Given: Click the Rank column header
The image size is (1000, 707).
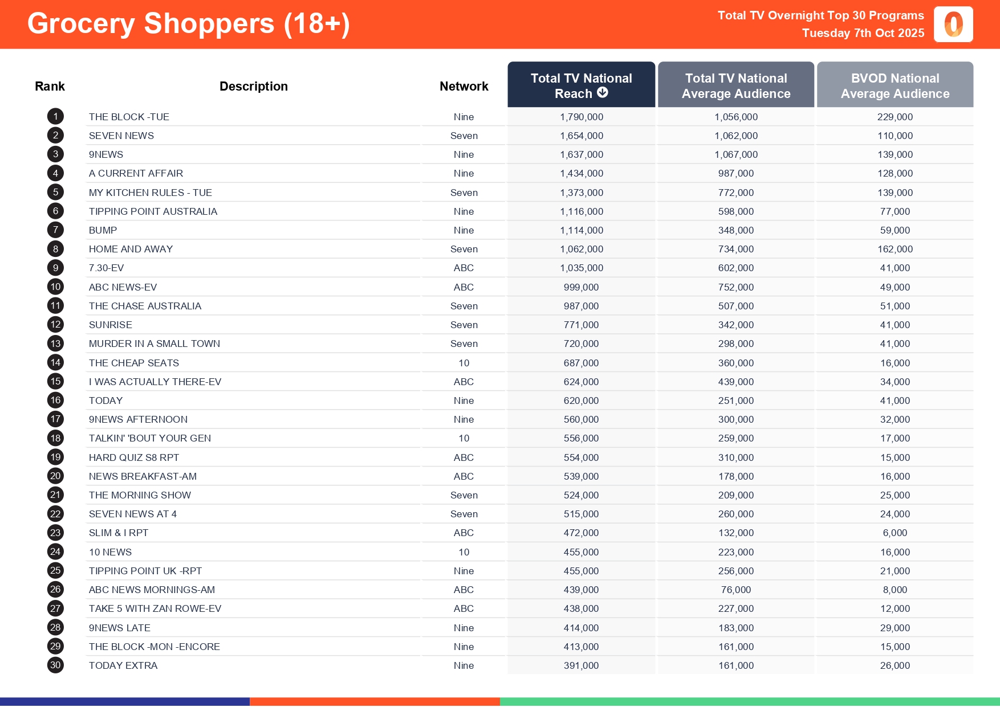Looking at the screenshot, I should point(50,87).
